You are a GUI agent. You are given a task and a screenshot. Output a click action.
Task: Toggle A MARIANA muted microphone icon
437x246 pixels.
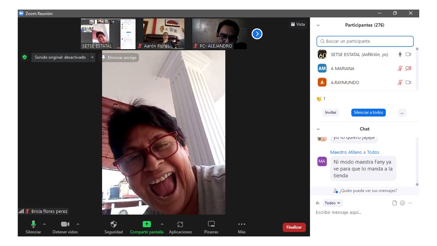[400, 68]
